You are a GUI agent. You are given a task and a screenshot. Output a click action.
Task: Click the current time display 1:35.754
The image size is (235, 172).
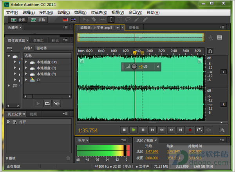tap(88, 131)
